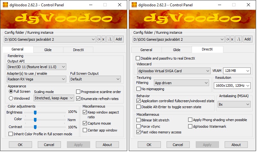Switch to the Glide tab in the left window
The width and height of the screenshot is (257, 152).
click(48, 50)
